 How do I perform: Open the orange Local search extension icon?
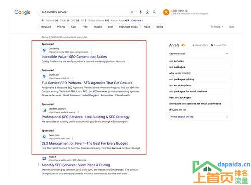[166, 12]
